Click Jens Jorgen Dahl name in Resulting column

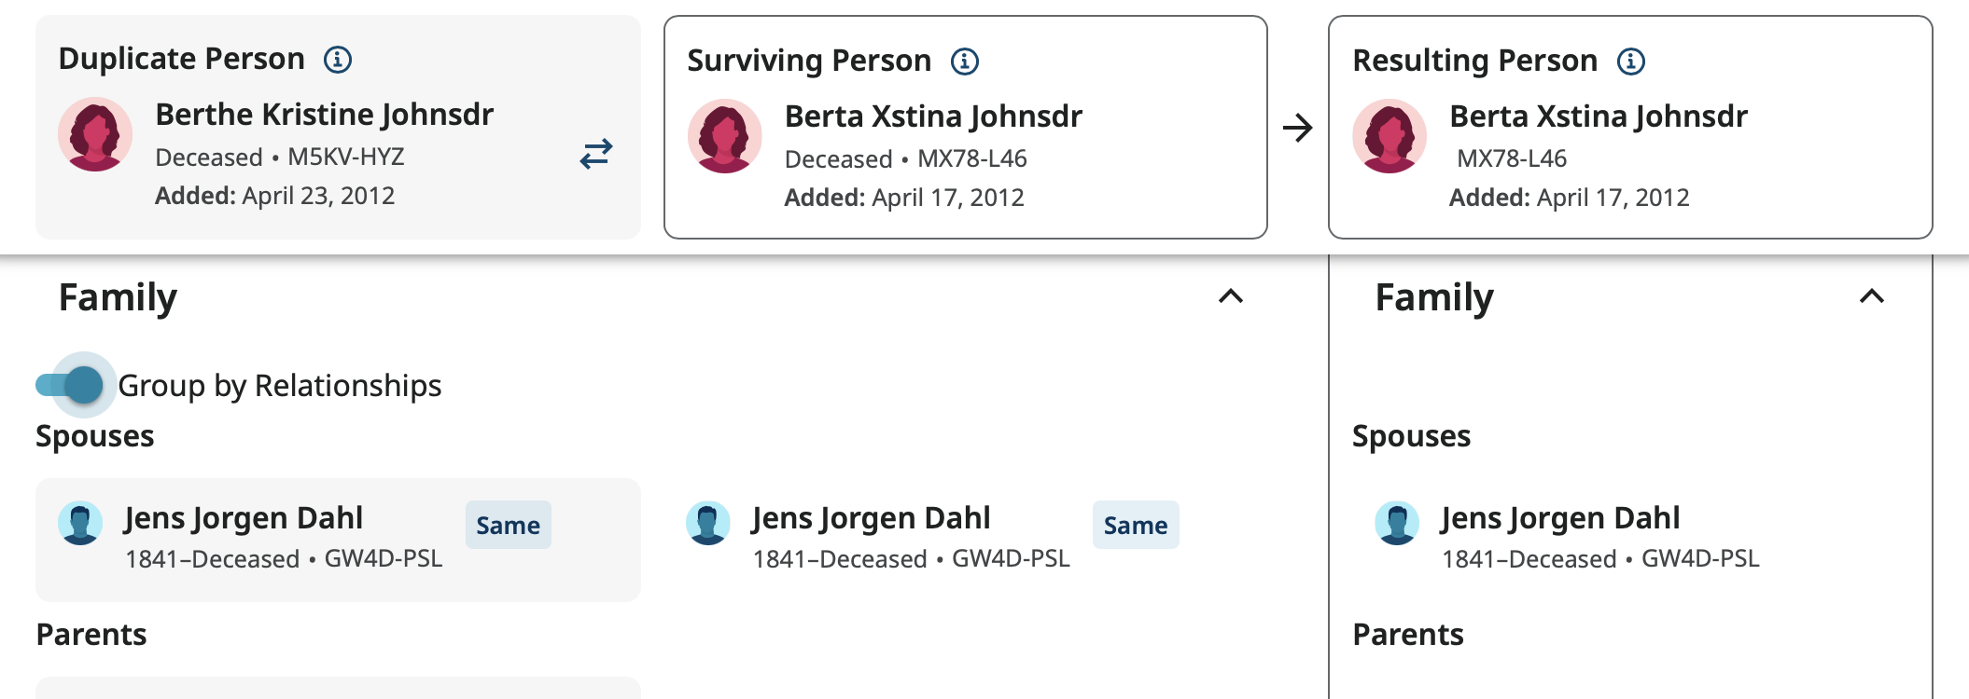pos(1559,518)
